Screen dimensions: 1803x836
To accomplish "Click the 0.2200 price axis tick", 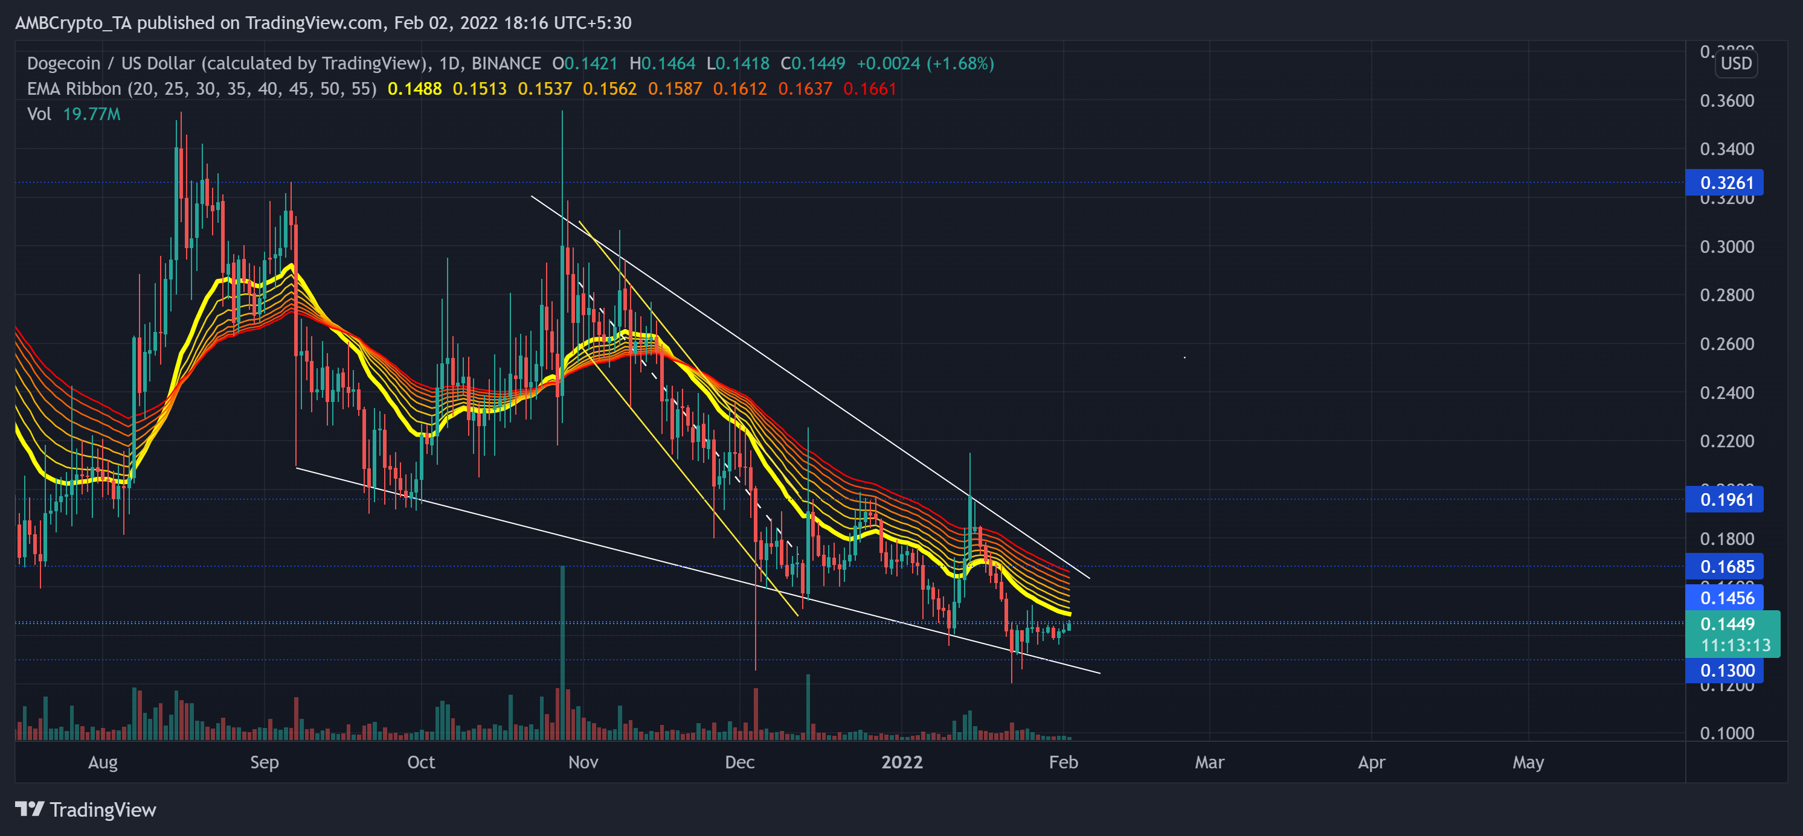I will click(x=1727, y=441).
